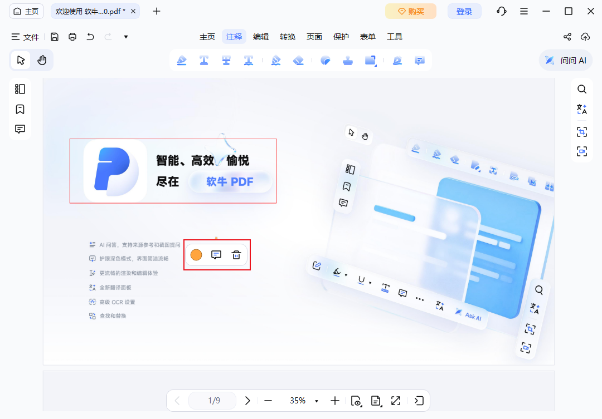Image resolution: width=602 pixels, height=419 pixels.
Task: Select the sticker tool in annotation toolbar
Action: click(325, 60)
